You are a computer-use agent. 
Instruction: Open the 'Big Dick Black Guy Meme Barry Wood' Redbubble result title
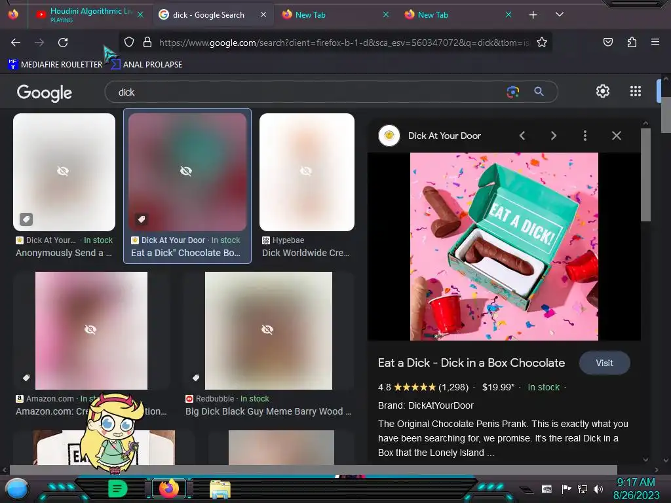(268, 411)
